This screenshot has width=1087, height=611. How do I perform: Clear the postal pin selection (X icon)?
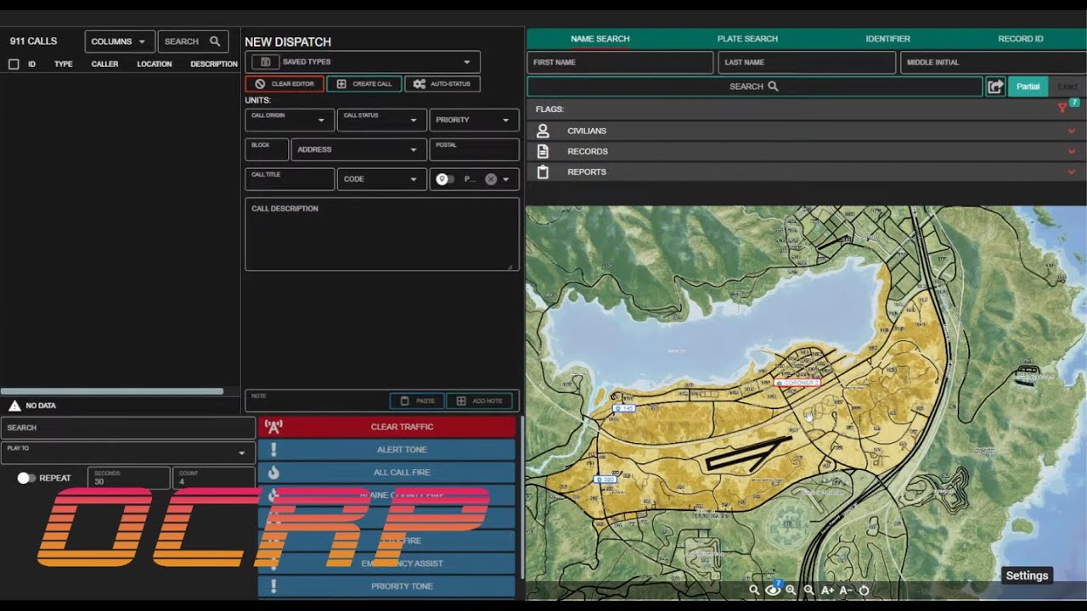click(491, 179)
